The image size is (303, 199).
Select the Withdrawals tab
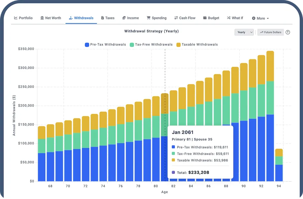(81, 18)
